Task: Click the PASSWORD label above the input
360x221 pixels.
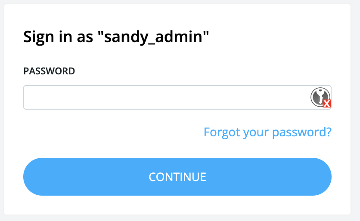Action: [49, 71]
